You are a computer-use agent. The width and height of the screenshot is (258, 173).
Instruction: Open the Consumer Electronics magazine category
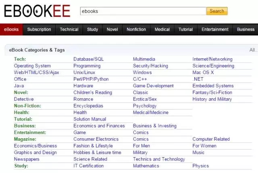96,139
